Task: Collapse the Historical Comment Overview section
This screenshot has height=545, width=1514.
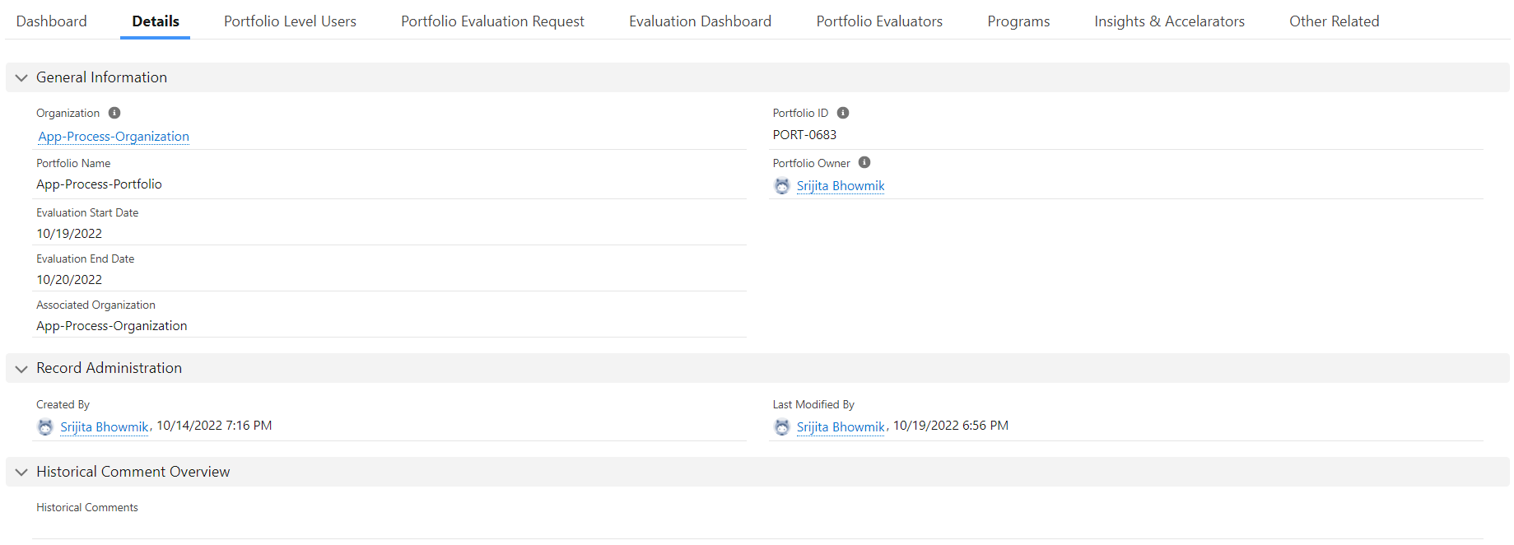Action: [x=21, y=472]
